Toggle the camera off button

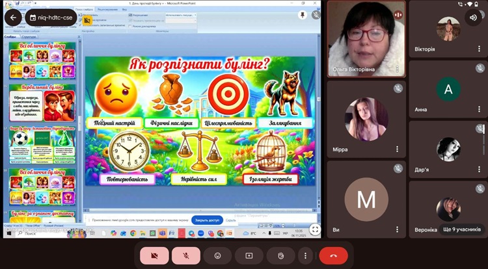154,255
